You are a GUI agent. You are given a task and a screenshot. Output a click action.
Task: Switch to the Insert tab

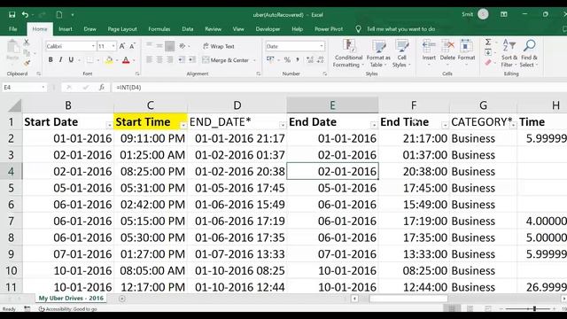(x=66, y=29)
